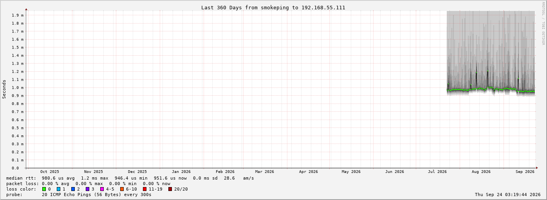Click the Apr 2026 x-axis label
Screen dimensions: 547x200
[309, 171]
